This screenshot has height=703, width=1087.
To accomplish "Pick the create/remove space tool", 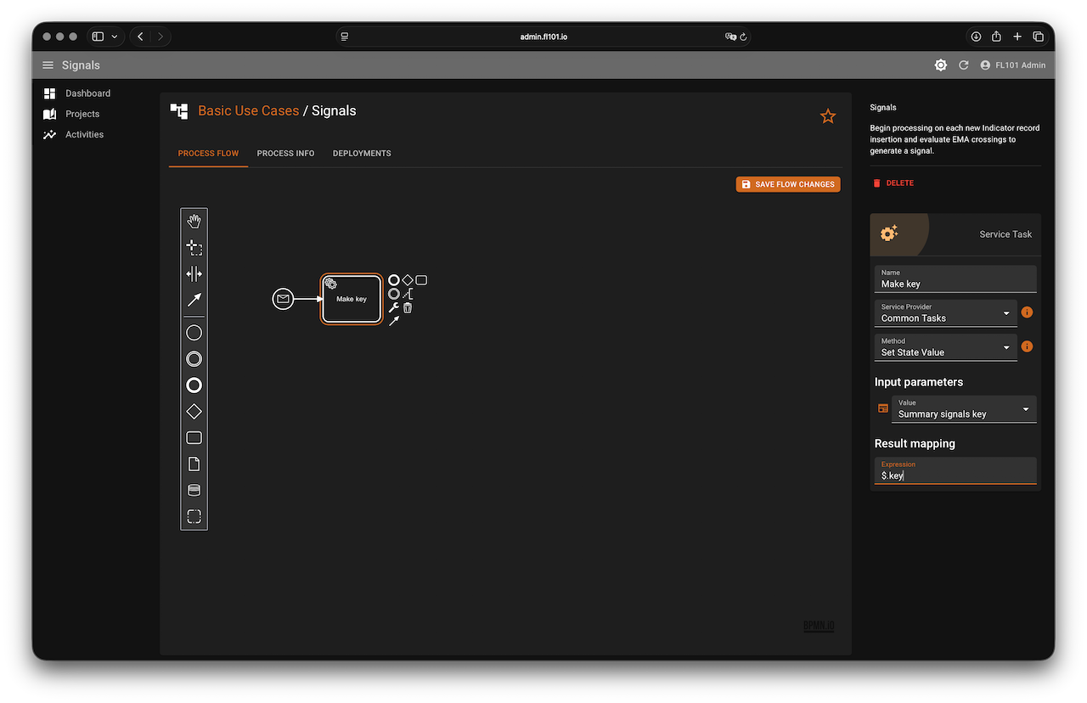I will pos(194,273).
